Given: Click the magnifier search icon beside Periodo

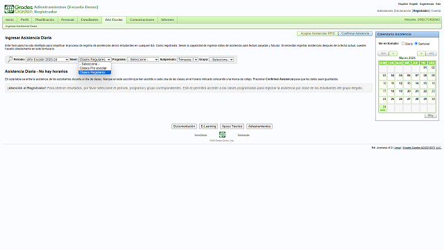Looking at the screenshot, I should click(10, 59).
